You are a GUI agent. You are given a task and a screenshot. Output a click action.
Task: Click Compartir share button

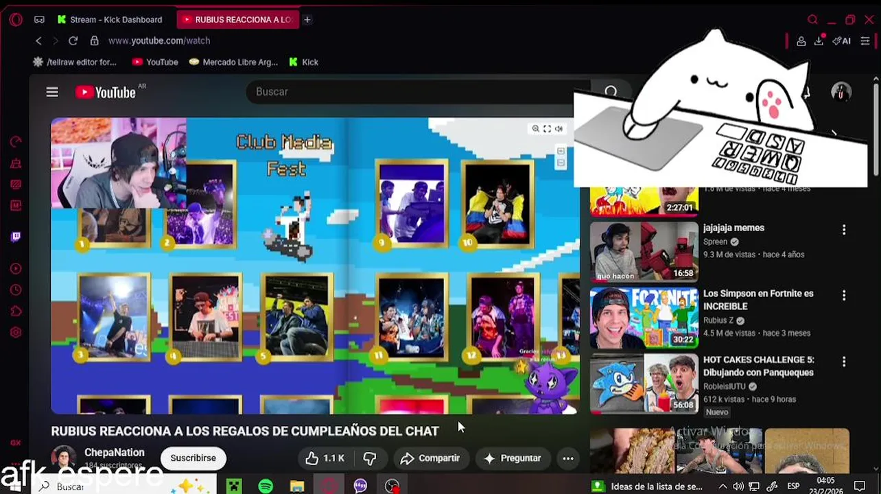430,458
